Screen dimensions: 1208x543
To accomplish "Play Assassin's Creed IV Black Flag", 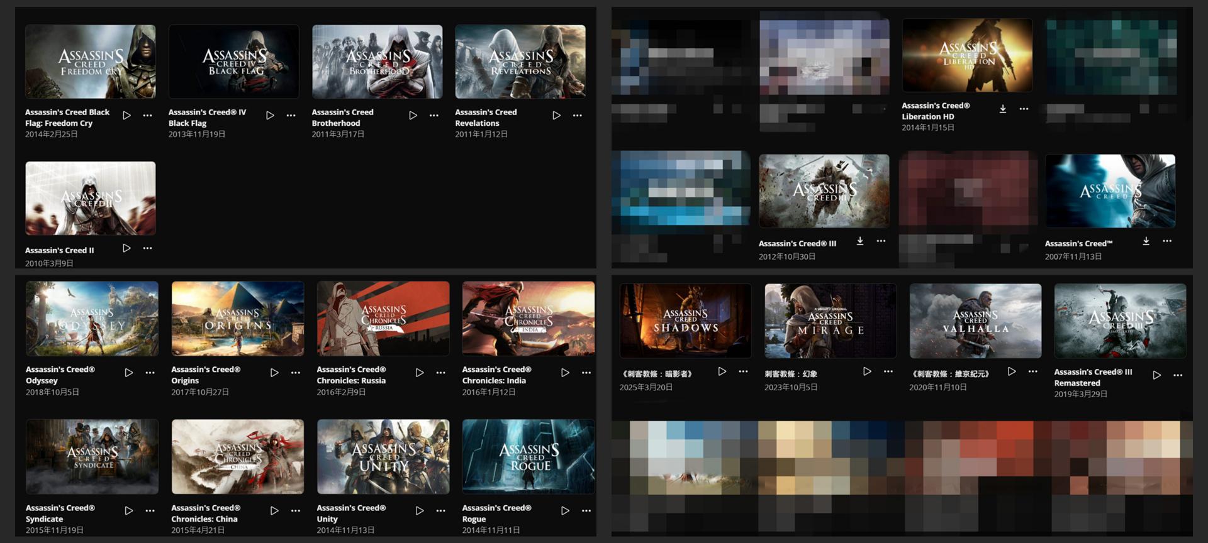I will [x=270, y=116].
